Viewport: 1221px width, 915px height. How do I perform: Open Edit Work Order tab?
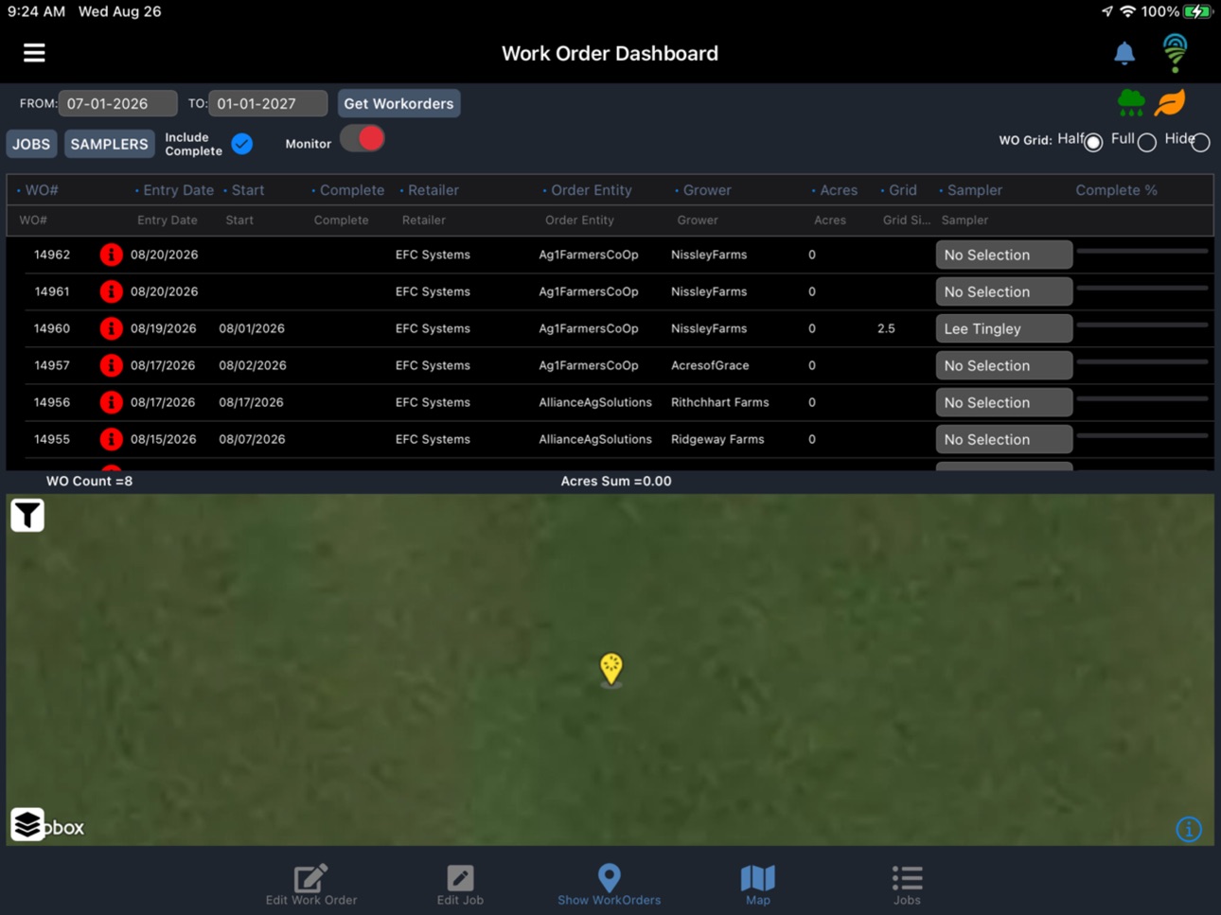tap(310, 885)
